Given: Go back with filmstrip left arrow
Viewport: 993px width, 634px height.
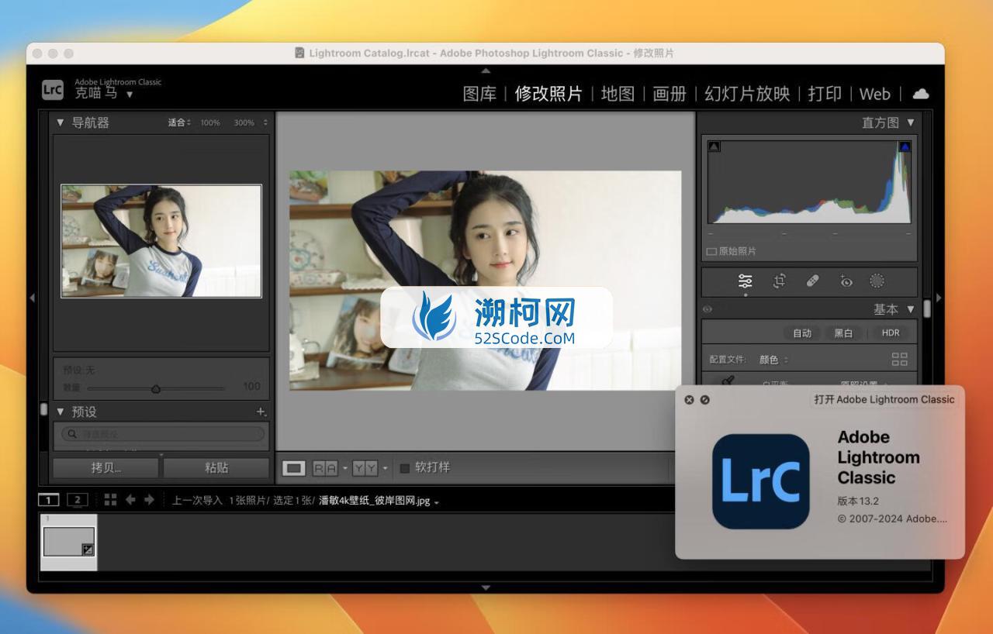Looking at the screenshot, I should [x=130, y=500].
